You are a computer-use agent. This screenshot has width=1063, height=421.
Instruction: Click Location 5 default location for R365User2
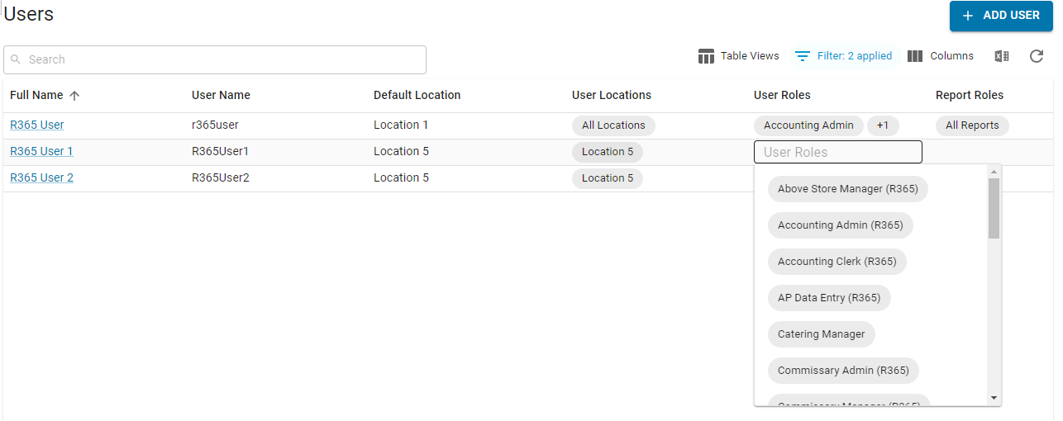tap(401, 177)
